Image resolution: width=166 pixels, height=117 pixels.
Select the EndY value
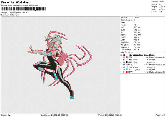click(136, 40)
